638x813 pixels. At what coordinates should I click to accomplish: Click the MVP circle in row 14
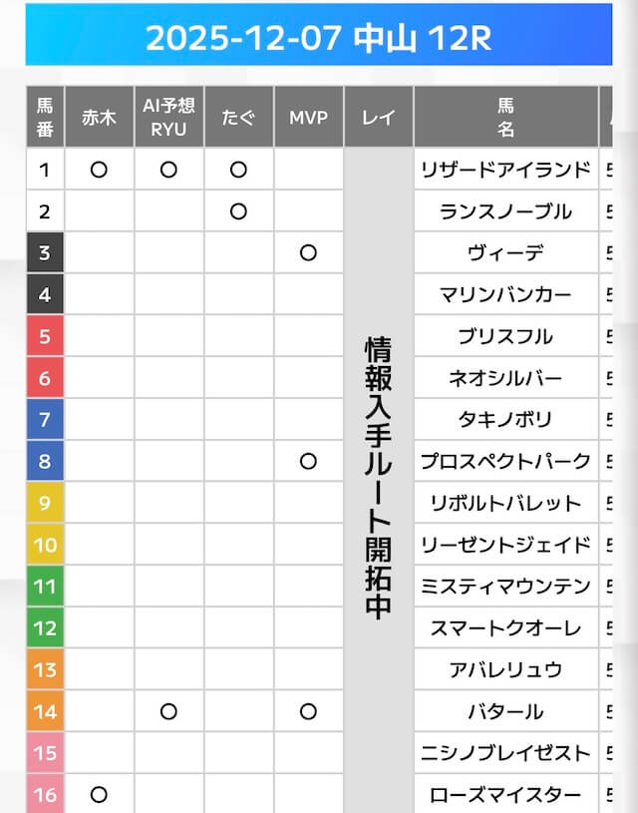[308, 711]
